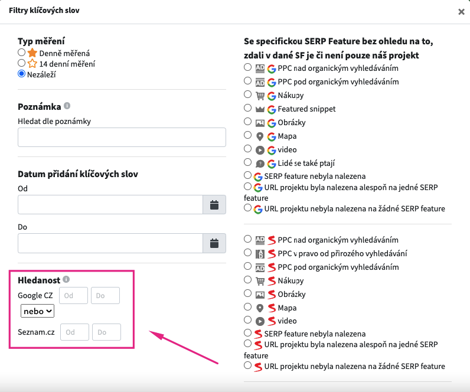The width and height of the screenshot is (470, 392).
Task: Open the Od date calendar picker icon
Action: point(214,205)
